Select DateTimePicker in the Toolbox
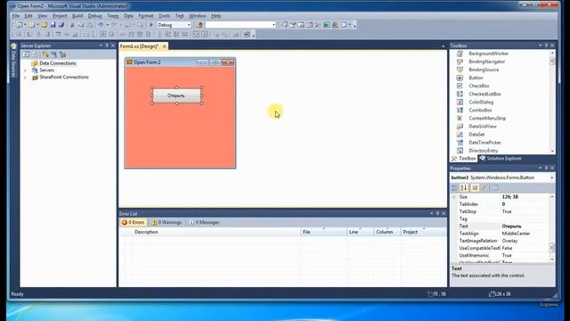This screenshot has width=570, height=321. (484, 143)
